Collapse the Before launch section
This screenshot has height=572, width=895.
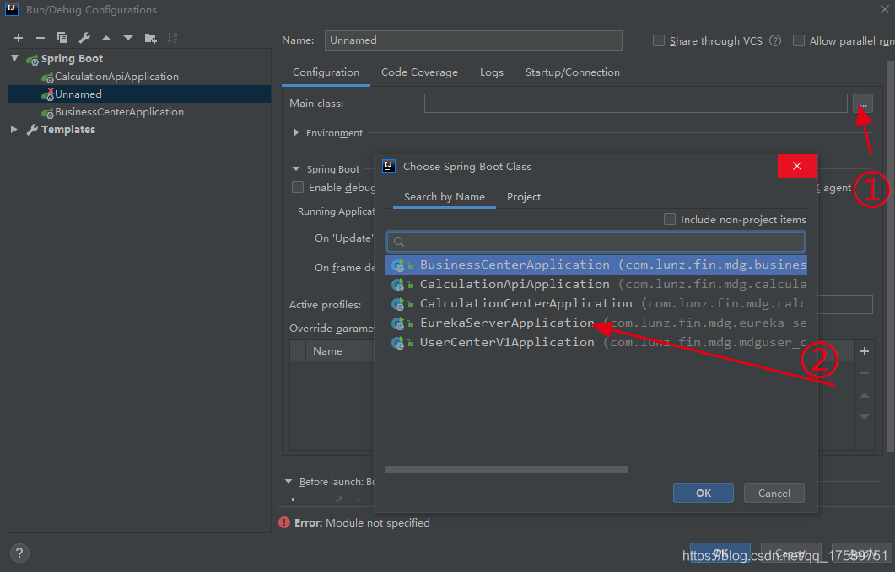pos(288,481)
